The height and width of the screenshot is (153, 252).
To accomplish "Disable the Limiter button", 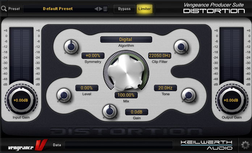I will [x=144, y=9].
